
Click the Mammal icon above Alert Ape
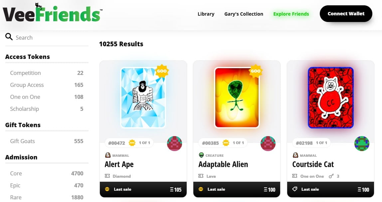point(108,155)
